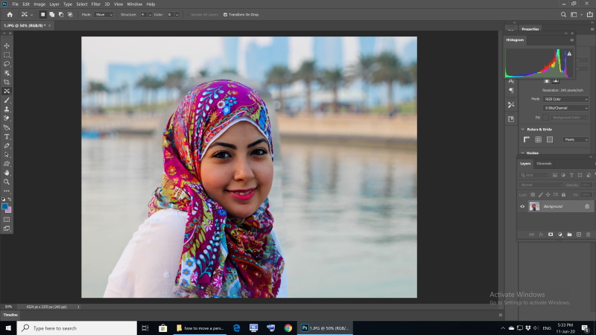Toggle lock all in Layers panel
This screenshot has height=335, width=596.
pyautogui.click(x=564, y=195)
